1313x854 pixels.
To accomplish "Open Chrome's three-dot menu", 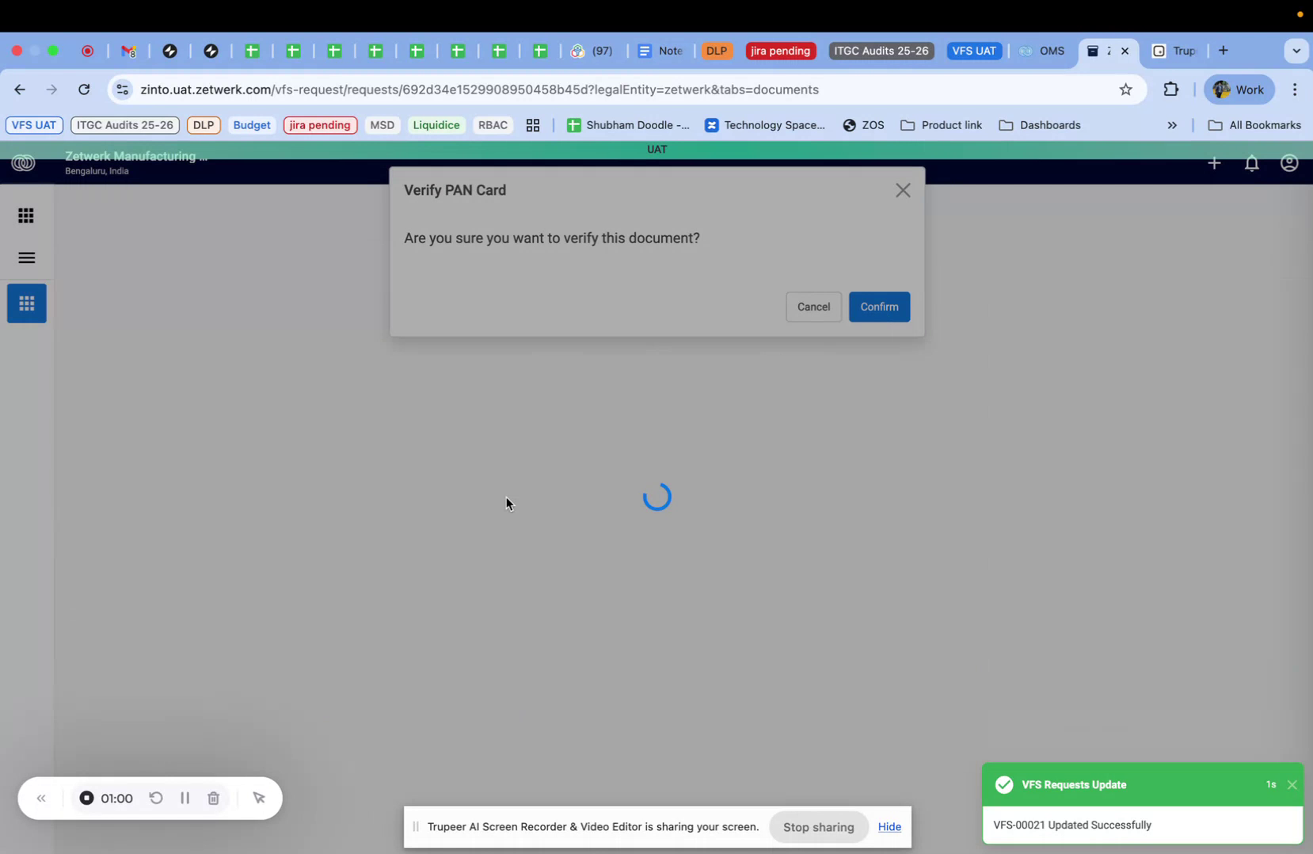I will [1296, 89].
